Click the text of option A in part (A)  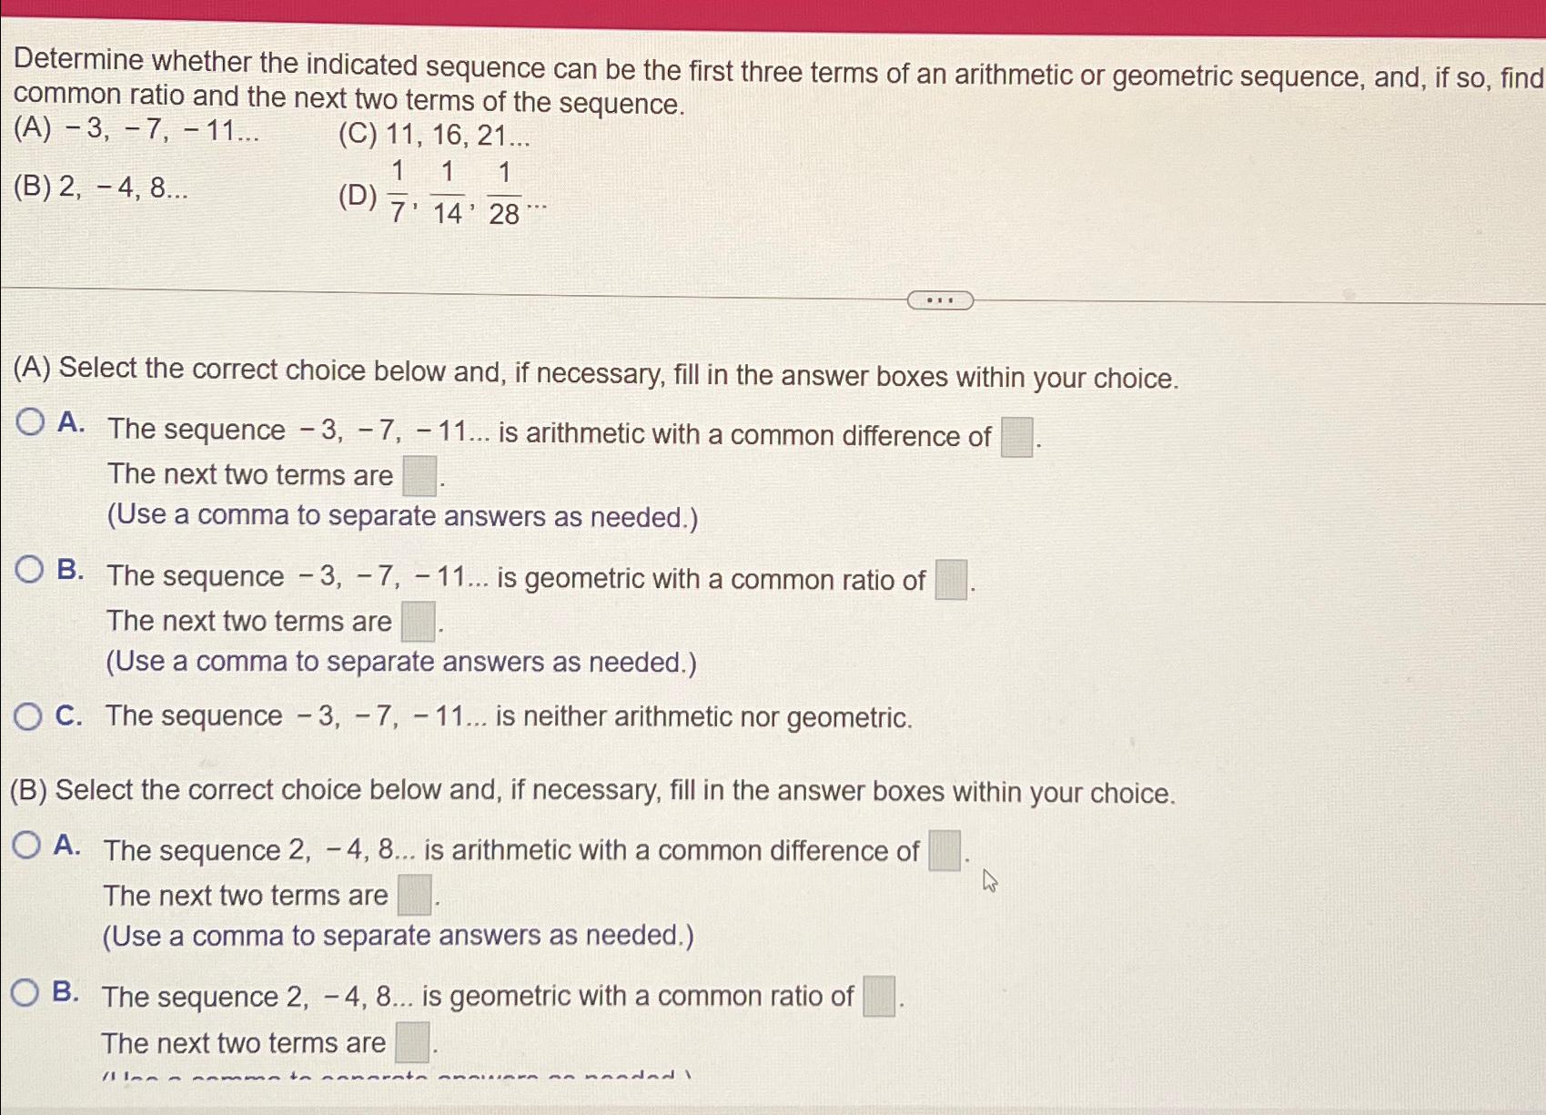pyautogui.click(x=546, y=432)
